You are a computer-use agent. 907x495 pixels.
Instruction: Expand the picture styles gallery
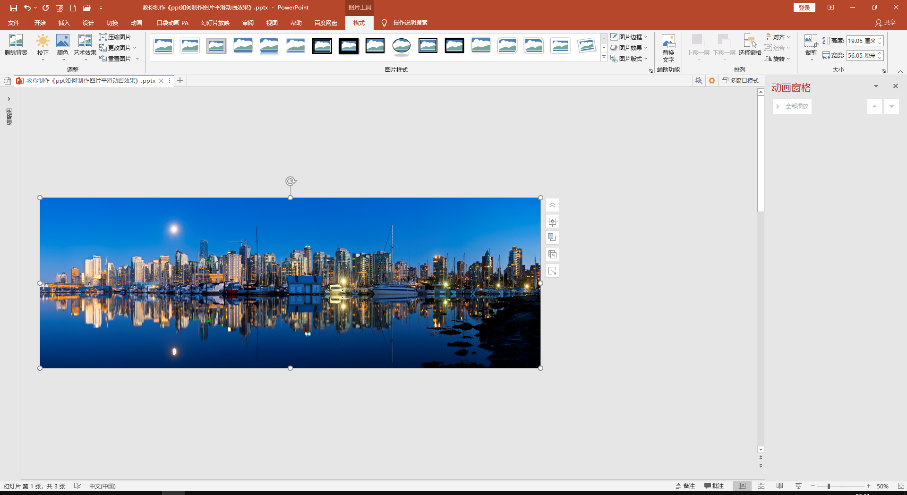604,57
